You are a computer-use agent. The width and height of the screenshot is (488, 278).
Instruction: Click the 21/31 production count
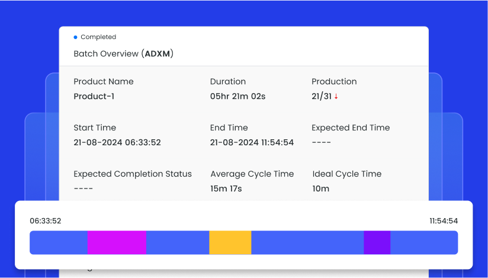pos(322,96)
